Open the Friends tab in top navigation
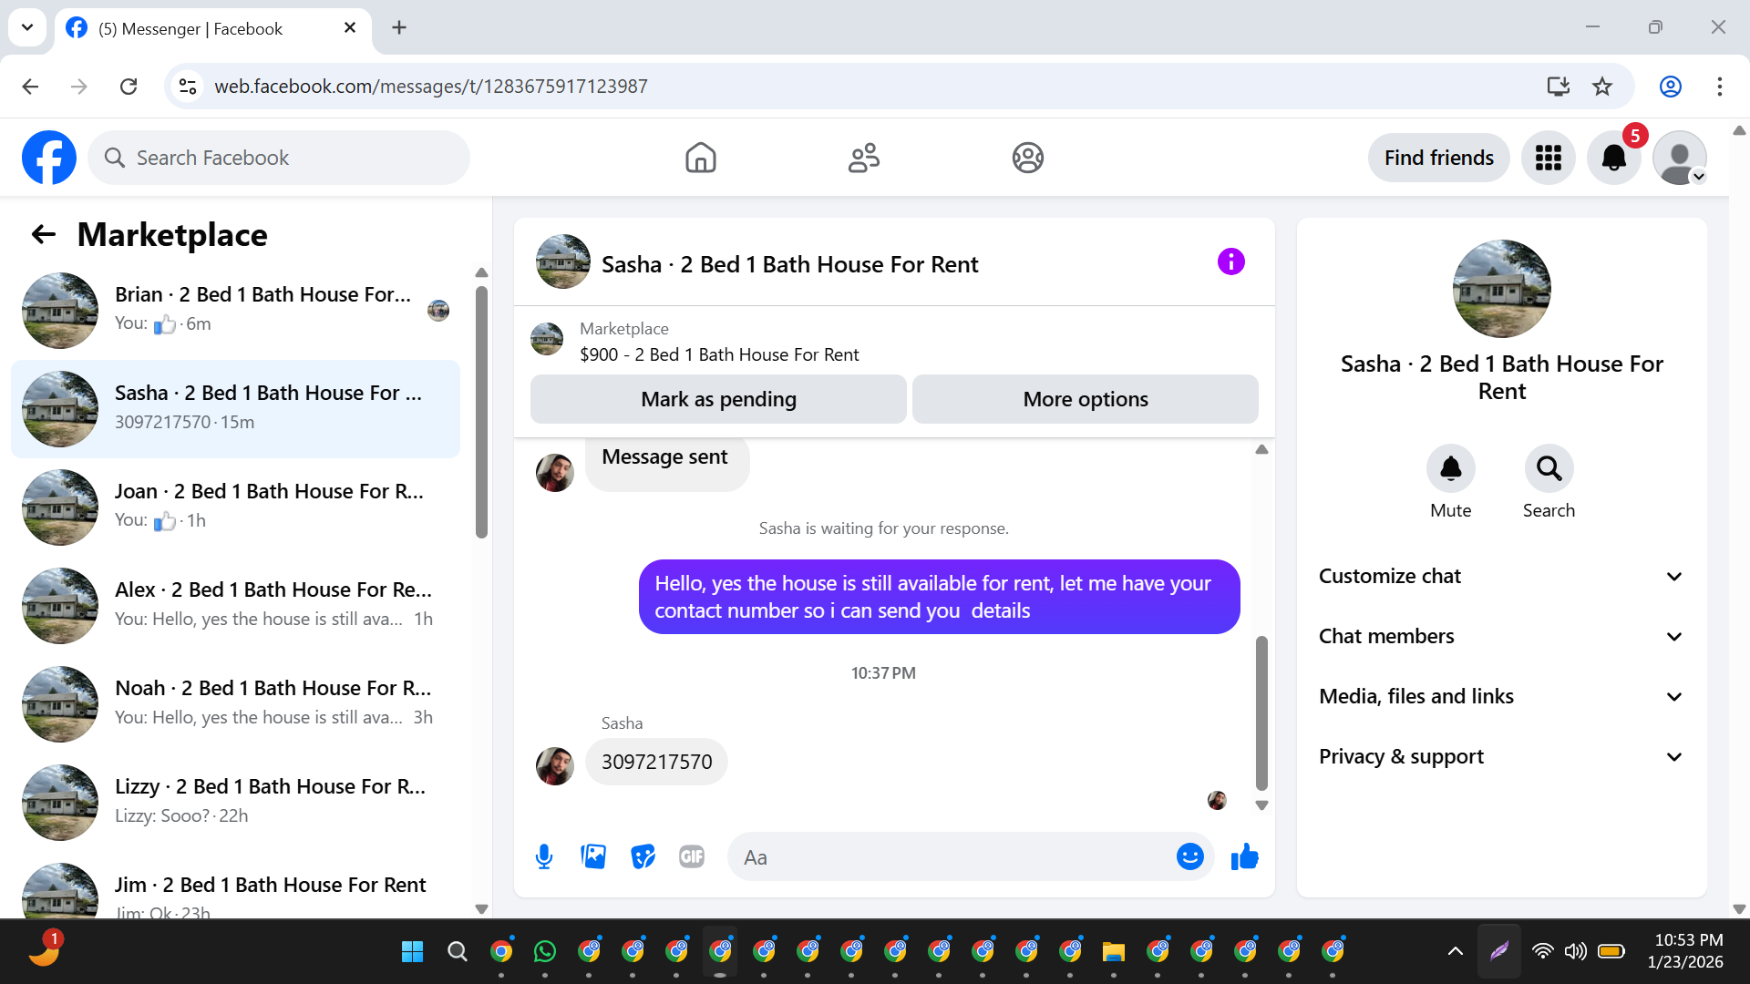 click(863, 158)
